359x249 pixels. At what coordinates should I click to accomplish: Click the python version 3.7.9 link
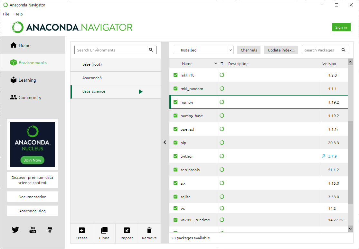point(332,156)
